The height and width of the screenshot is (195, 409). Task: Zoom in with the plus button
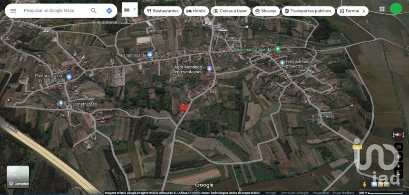(x=399, y=166)
